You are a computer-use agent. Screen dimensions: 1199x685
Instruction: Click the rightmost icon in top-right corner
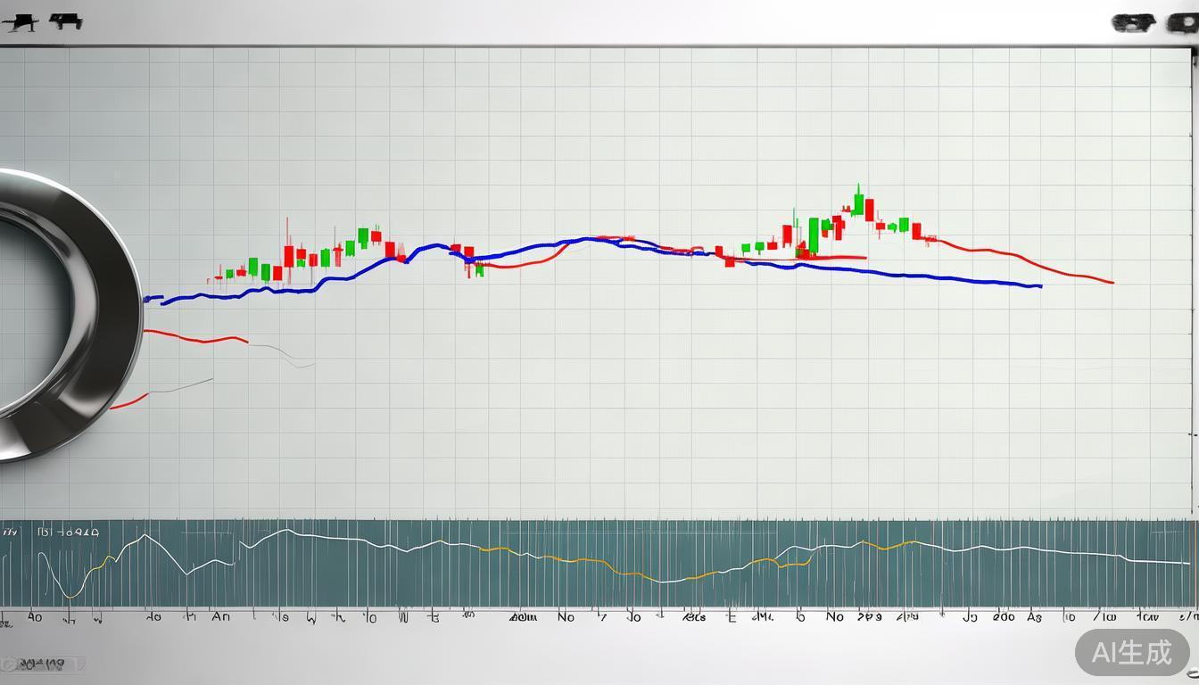pyautogui.click(x=1182, y=24)
